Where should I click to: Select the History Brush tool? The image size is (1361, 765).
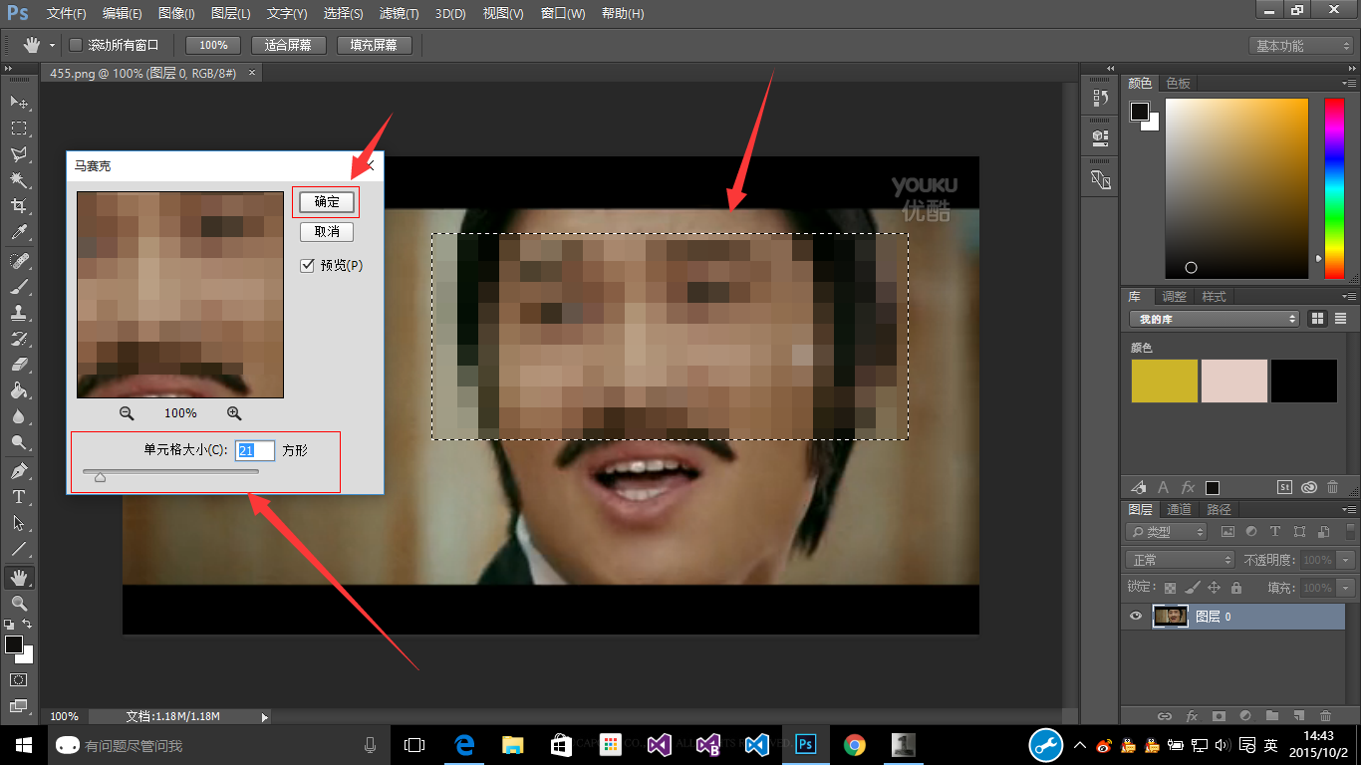click(19, 339)
